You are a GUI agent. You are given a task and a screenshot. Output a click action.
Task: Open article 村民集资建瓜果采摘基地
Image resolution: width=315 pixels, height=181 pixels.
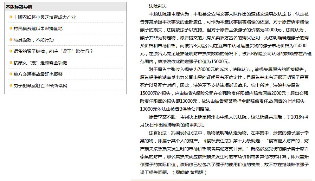pos(38,29)
